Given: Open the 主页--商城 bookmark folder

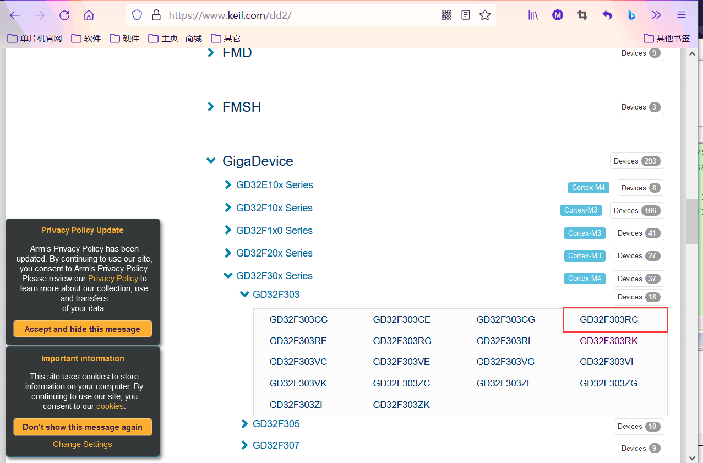Looking at the screenshot, I should [x=176, y=38].
